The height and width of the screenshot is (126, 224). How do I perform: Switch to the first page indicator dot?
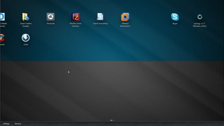(111, 120)
